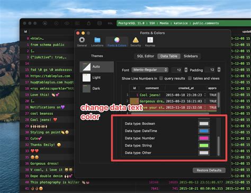Switch to the Data Table tab
This screenshot has height=193, width=251.
point(169,56)
